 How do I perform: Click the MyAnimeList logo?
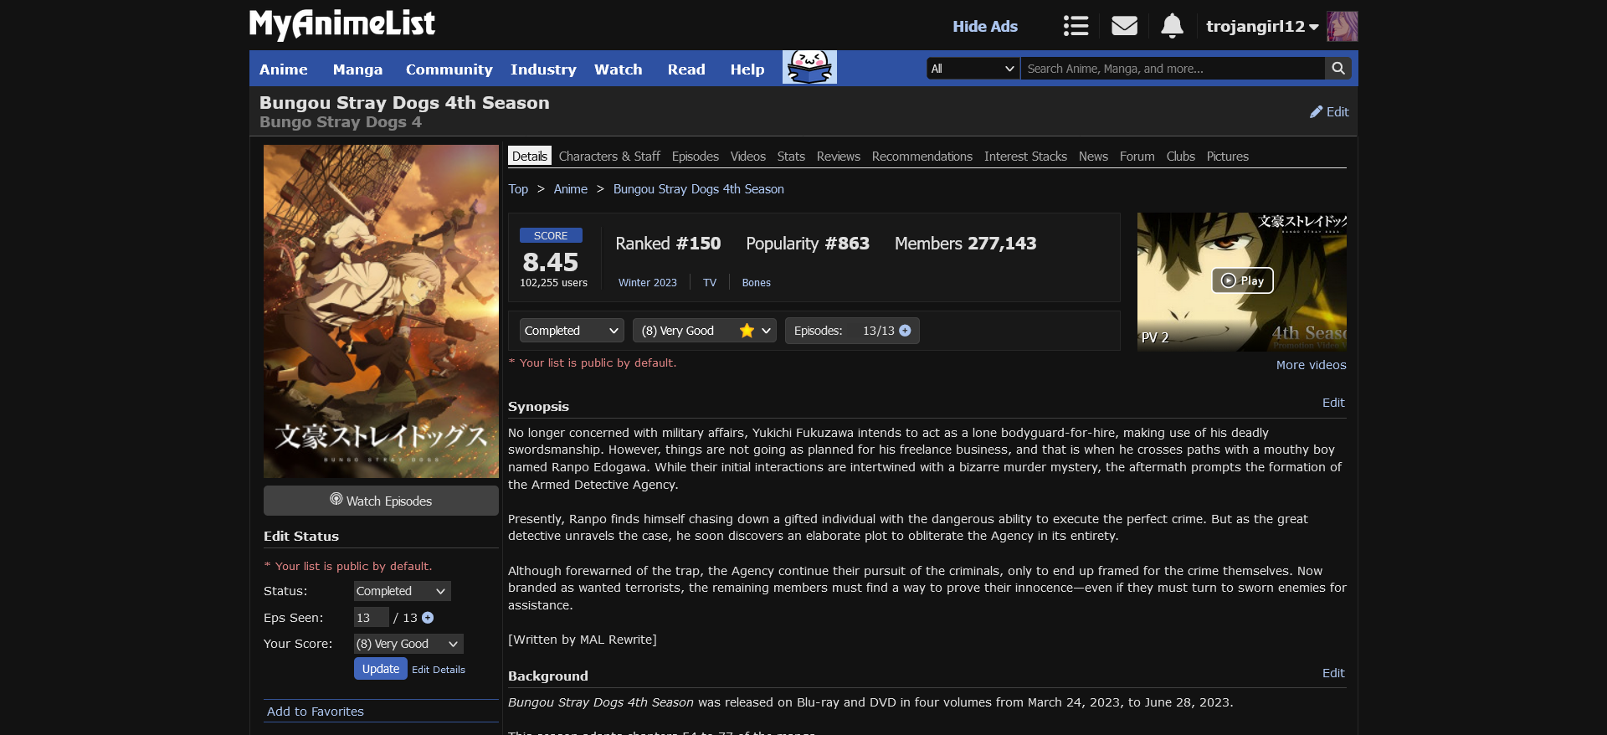342,24
